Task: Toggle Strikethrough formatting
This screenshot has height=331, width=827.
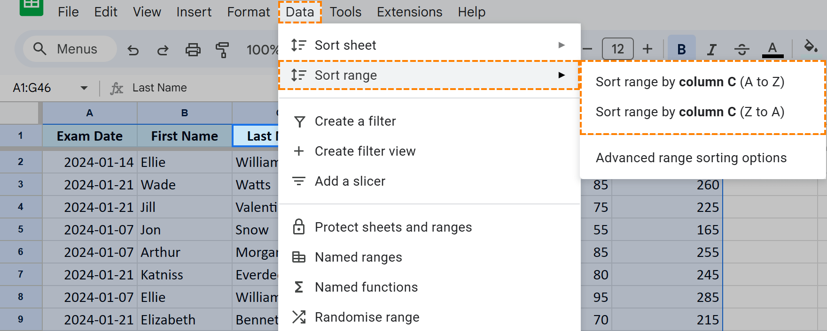Action: (x=742, y=49)
